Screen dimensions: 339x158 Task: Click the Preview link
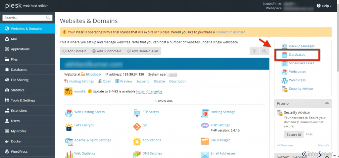point(126,81)
